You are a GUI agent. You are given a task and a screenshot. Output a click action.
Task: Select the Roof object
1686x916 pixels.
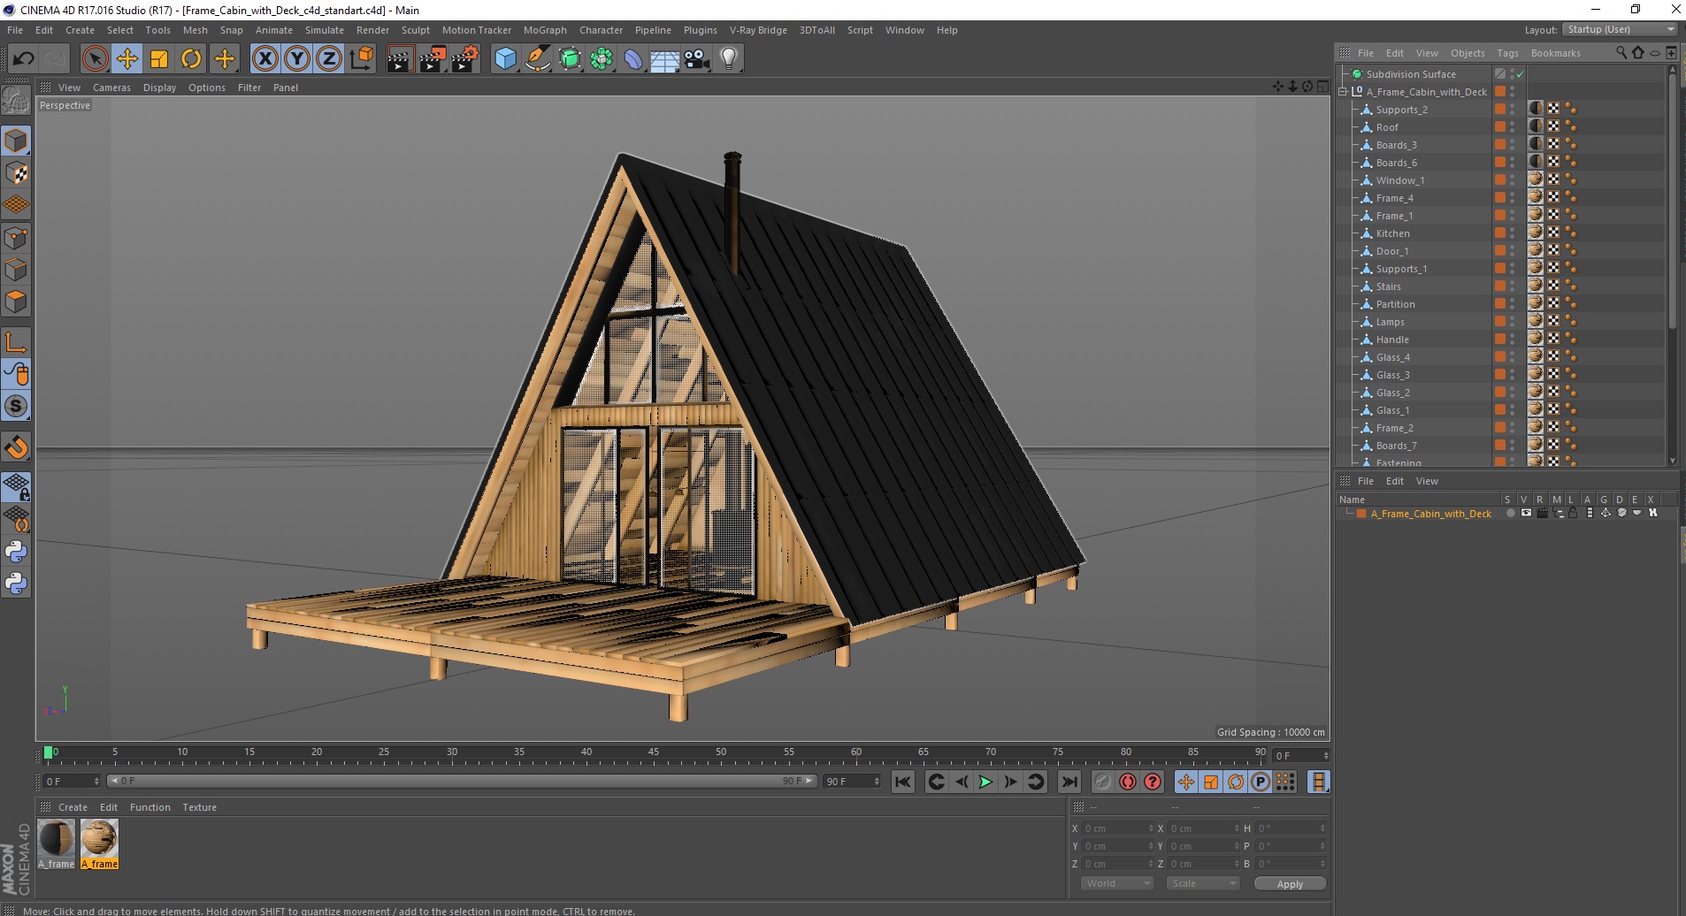(x=1387, y=127)
